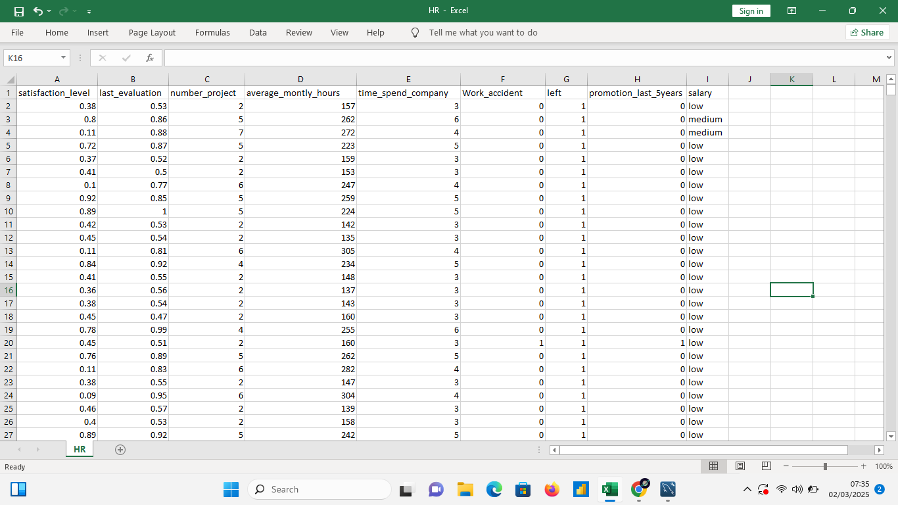Image resolution: width=898 pixels, height=505 pixels.
Task: Switch to Page Layout view icon
Action: pos(740,466)
